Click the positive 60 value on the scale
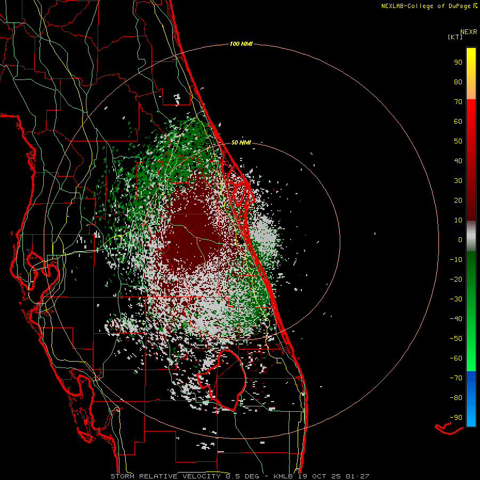This screenshot has height=480, width=480. point(458,121)
